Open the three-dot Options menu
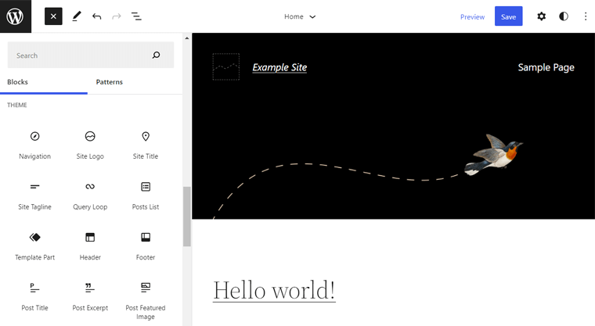Image resolution: width=595 pixels, height=326 pixels. [x=586, y=16]
